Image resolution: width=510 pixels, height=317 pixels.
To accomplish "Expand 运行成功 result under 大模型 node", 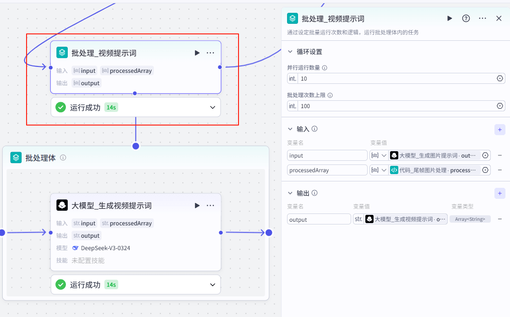I will [212, 285].
